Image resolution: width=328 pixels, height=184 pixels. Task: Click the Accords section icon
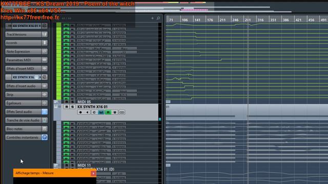pyautogui.click(x=45, y=43)
